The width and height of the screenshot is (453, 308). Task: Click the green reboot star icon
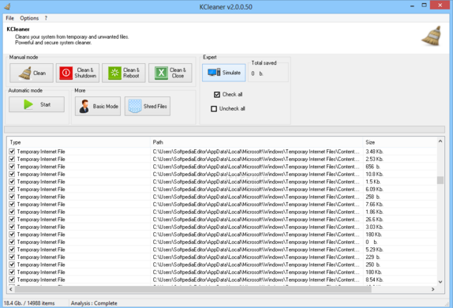point(114,73)
